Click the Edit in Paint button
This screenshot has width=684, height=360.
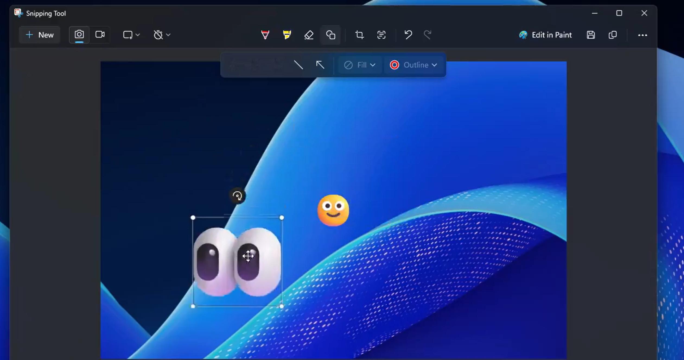[545, 35]
